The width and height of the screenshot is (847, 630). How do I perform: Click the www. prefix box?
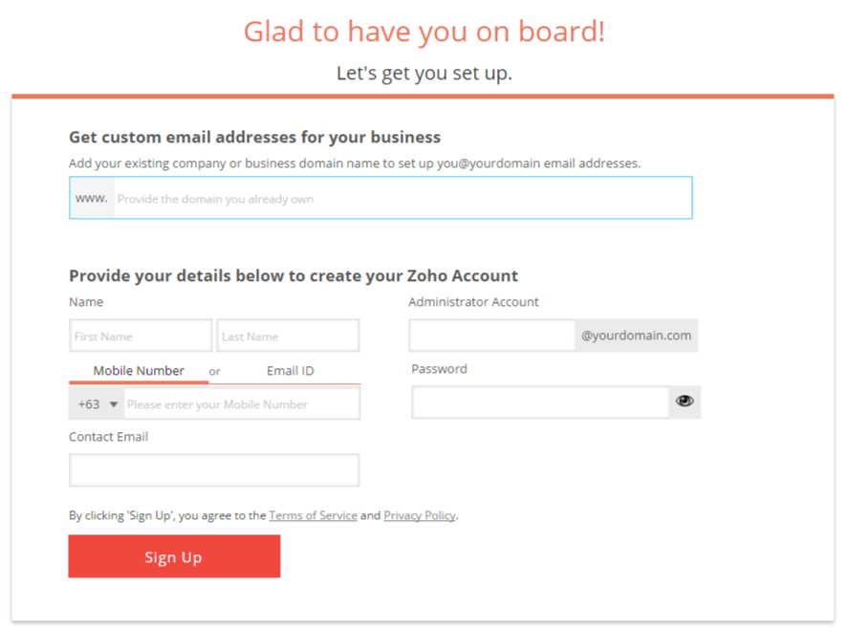click(92, 198)
